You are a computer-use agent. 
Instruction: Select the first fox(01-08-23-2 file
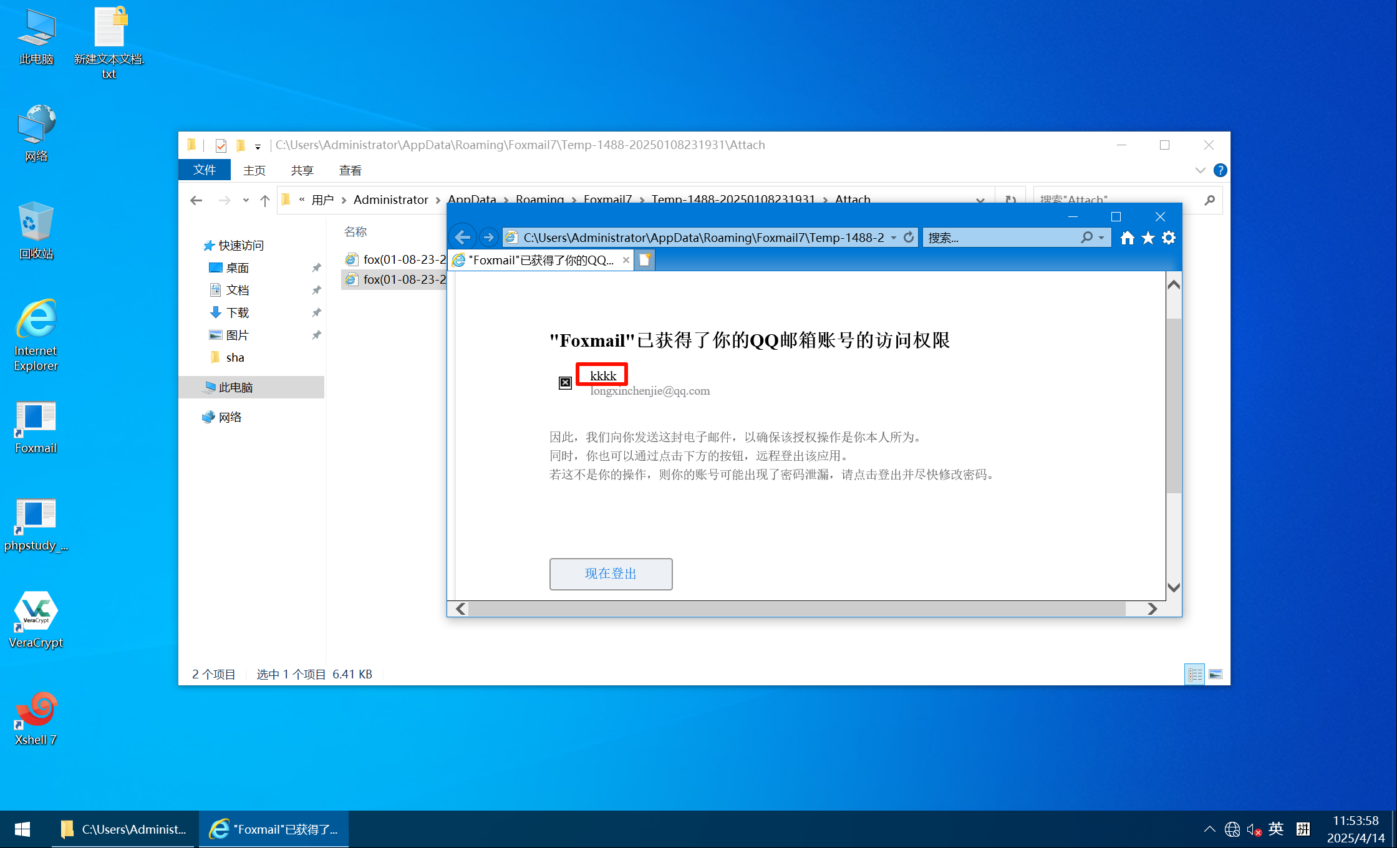coord(395,259)
